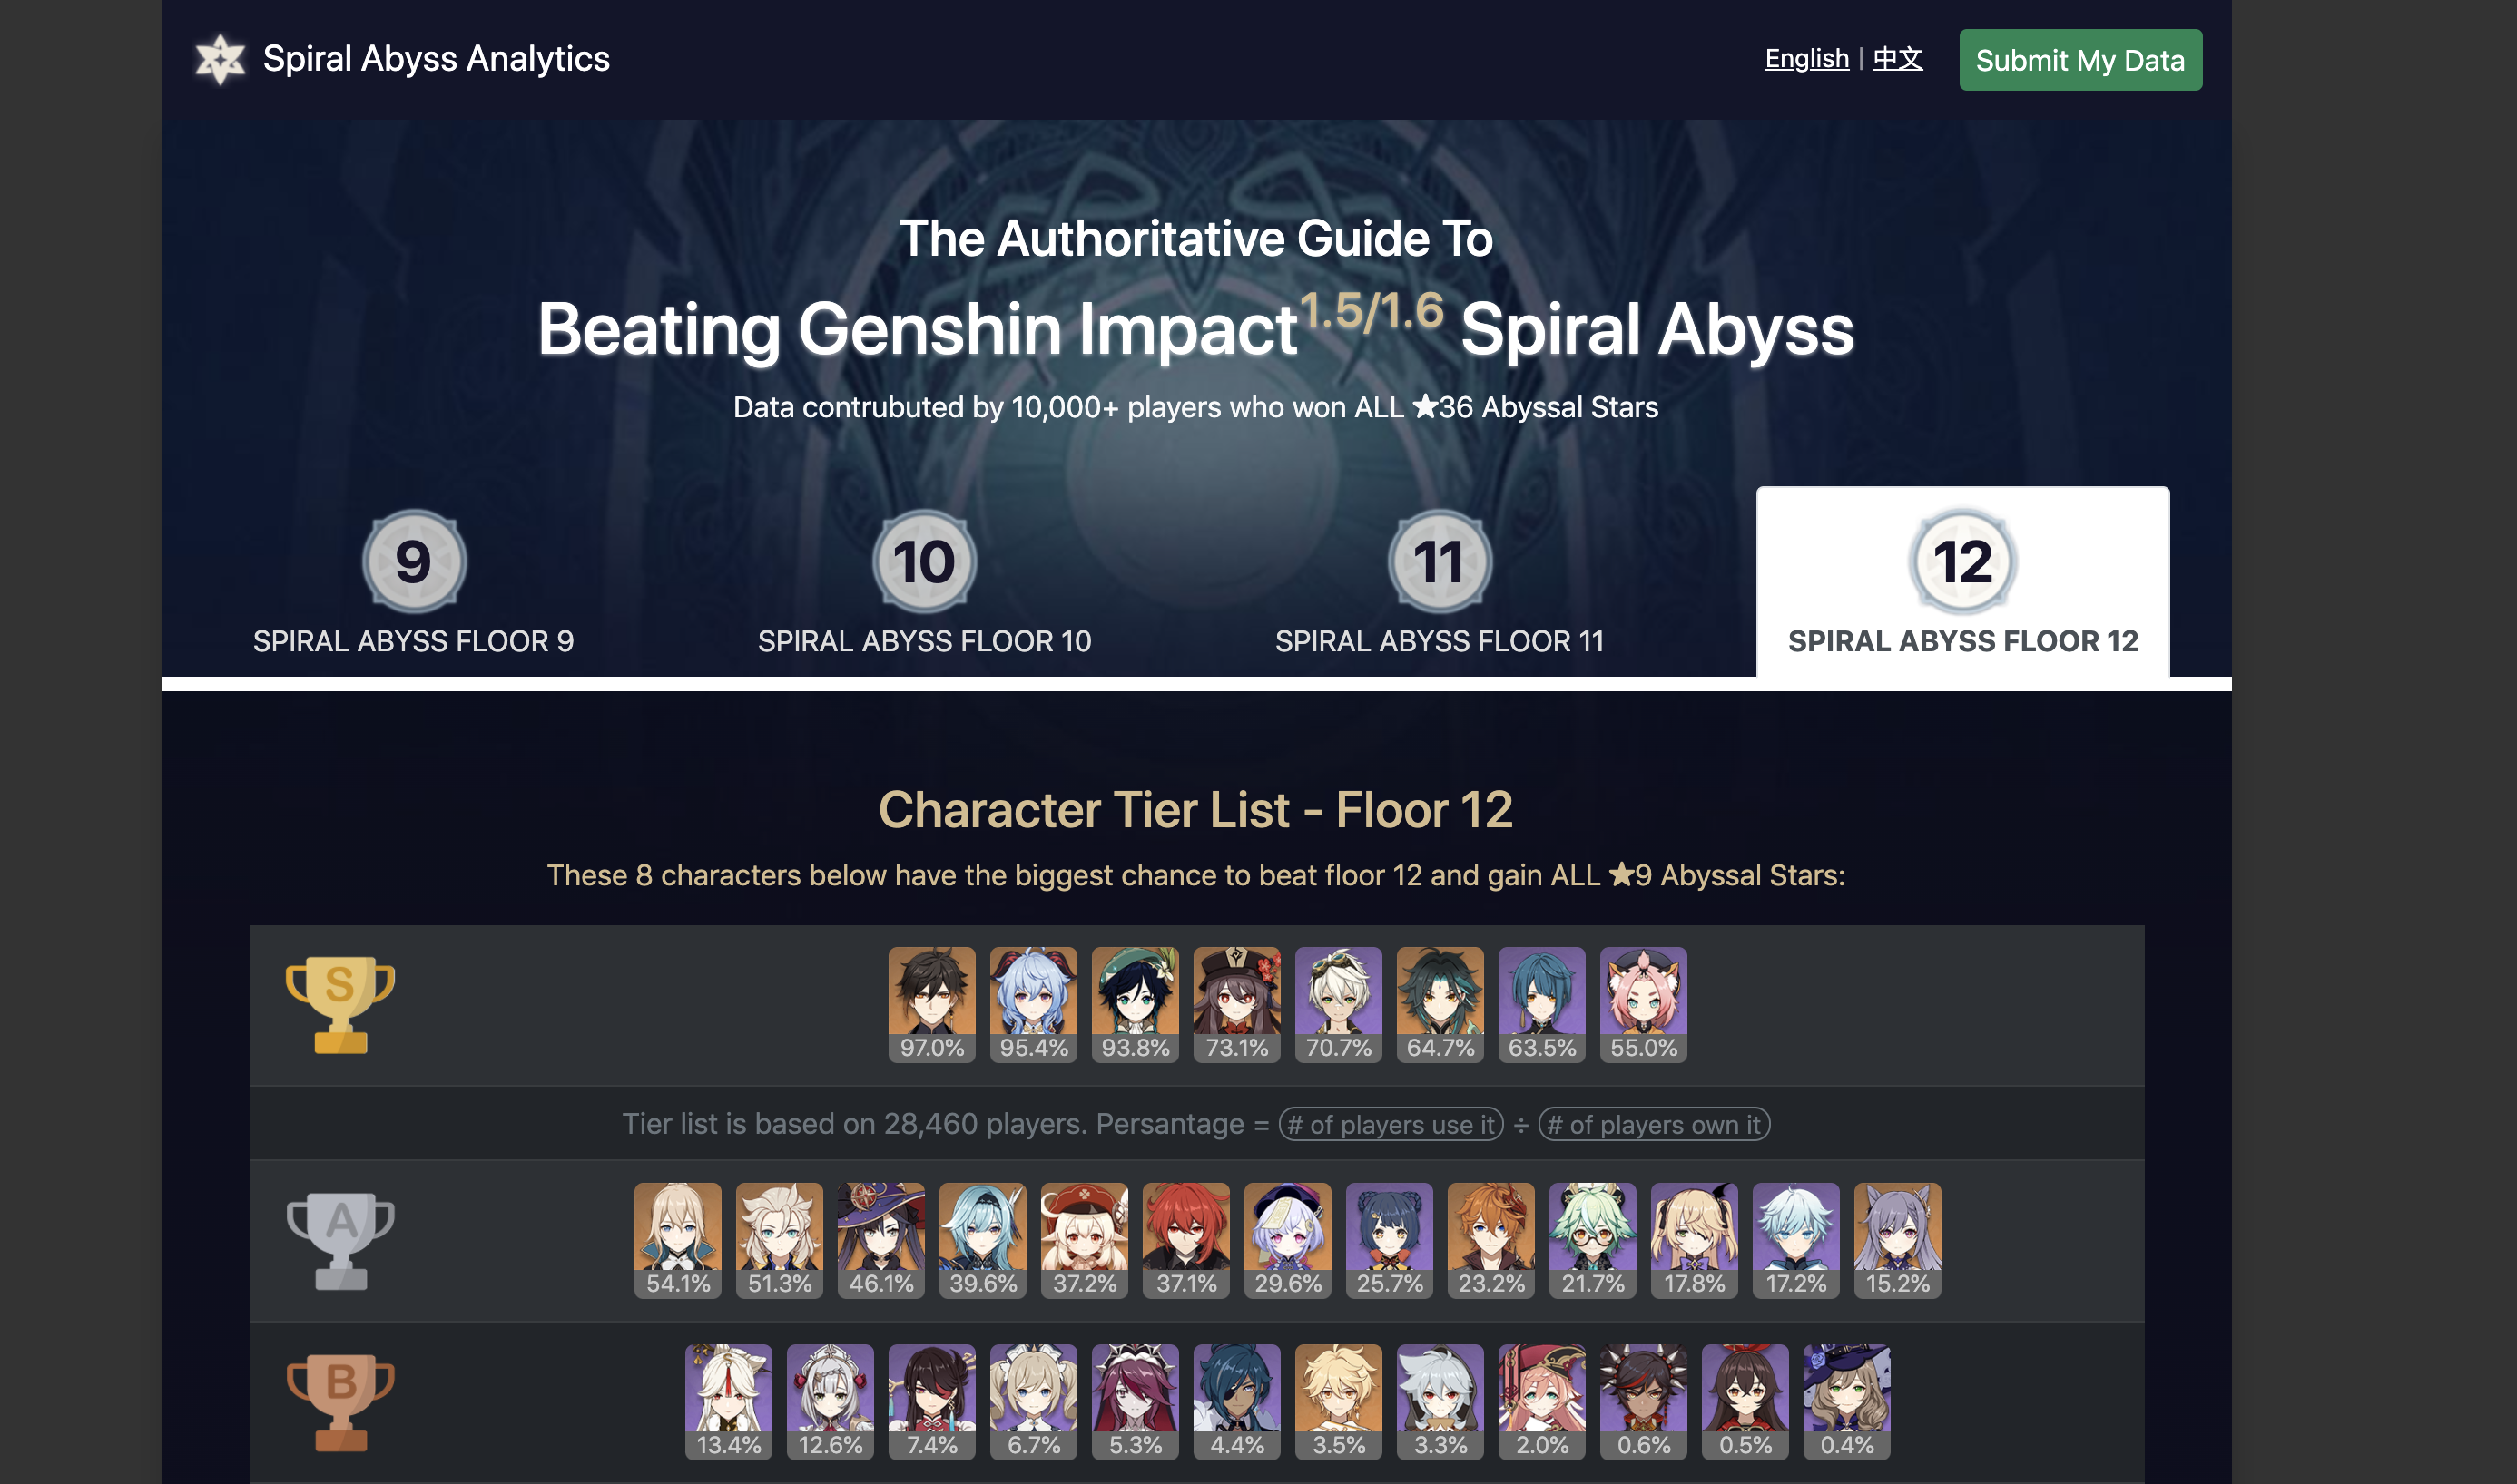Click the B-tier portrait showing 0.4%
This screenshot has height=1484, width=2517.
click(x=1847, y=1402)
